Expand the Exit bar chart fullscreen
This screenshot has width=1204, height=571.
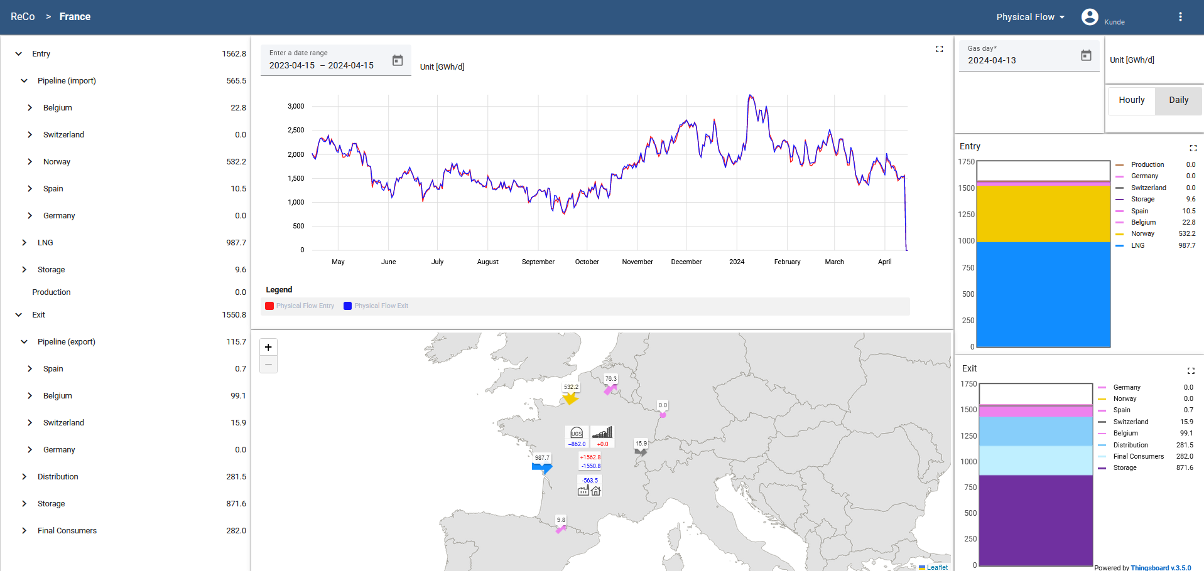pos(1190,371)
